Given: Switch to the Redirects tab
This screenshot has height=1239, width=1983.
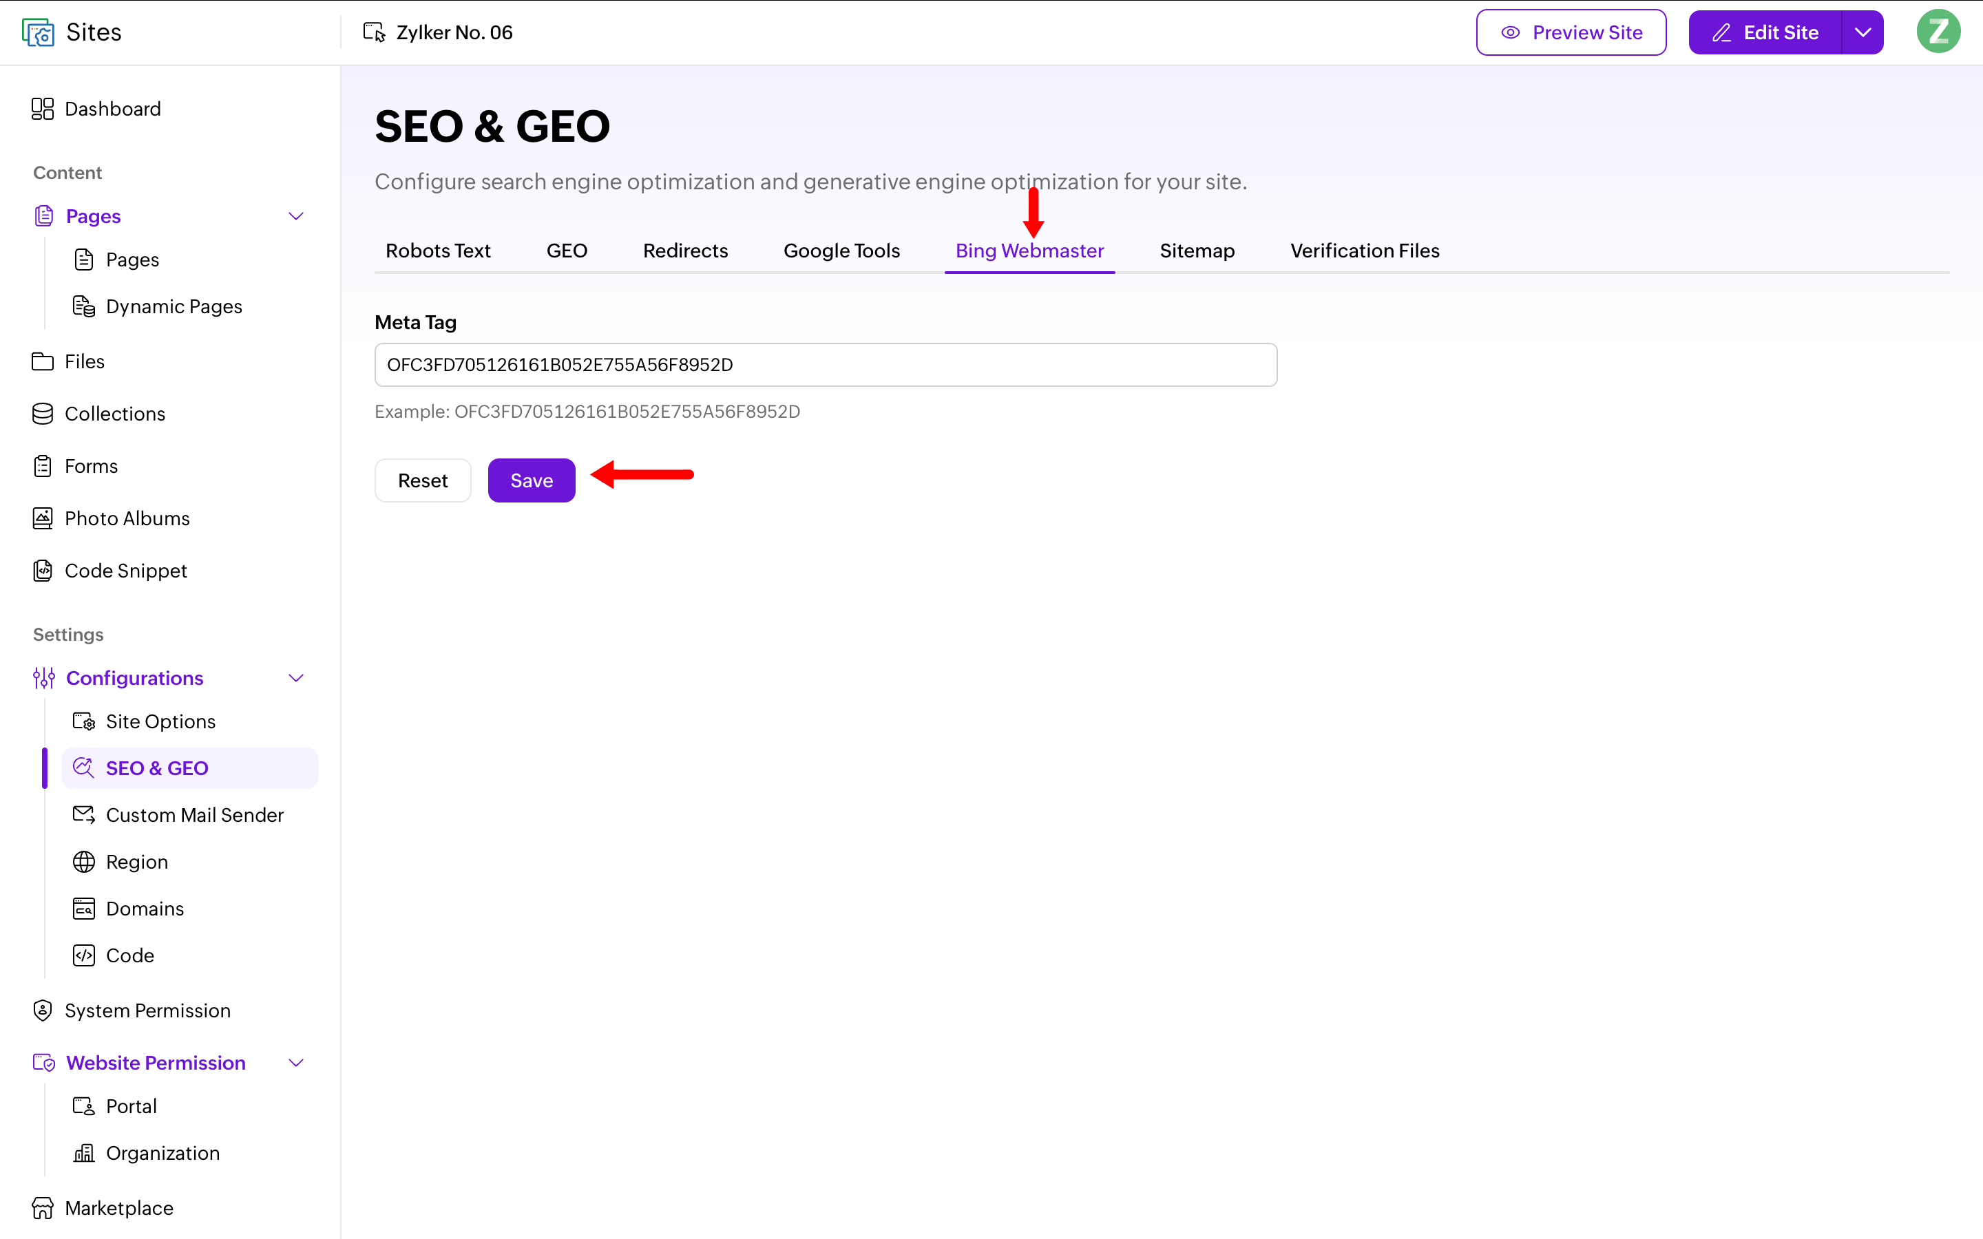Looking at the screenshot, I should pos(685,251).
